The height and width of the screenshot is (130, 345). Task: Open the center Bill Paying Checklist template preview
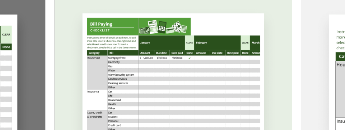(x=173, y=71)
